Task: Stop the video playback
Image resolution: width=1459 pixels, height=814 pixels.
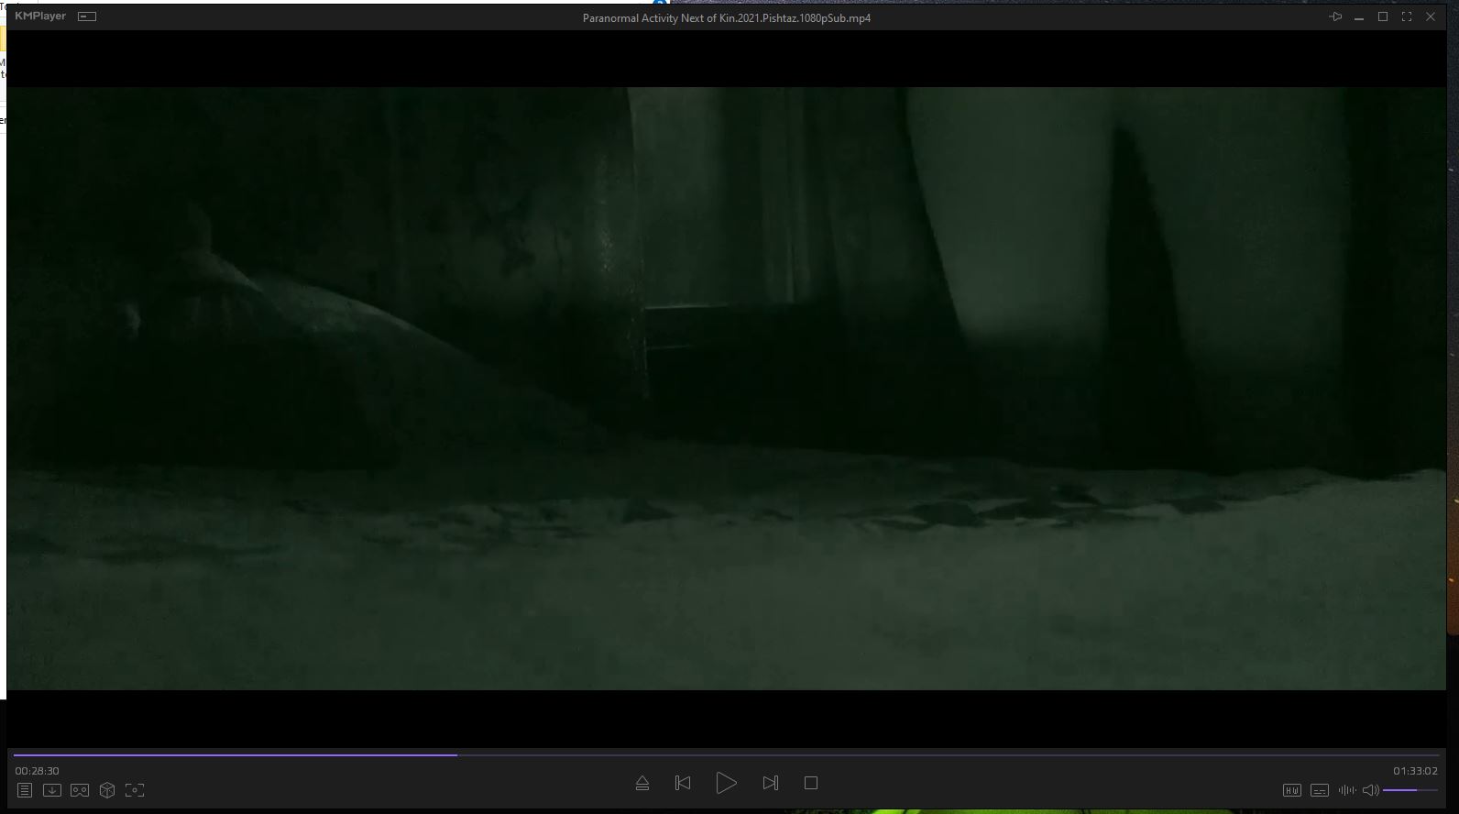Action: pyautogui.click(x=811, y=783)
